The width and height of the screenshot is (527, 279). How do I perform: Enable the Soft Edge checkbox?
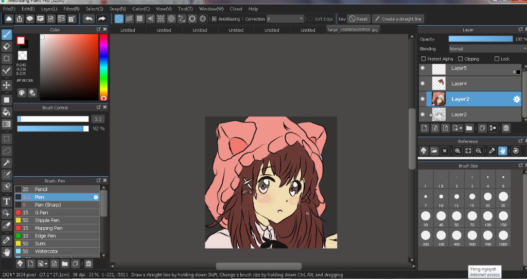[x=310, y=19]
